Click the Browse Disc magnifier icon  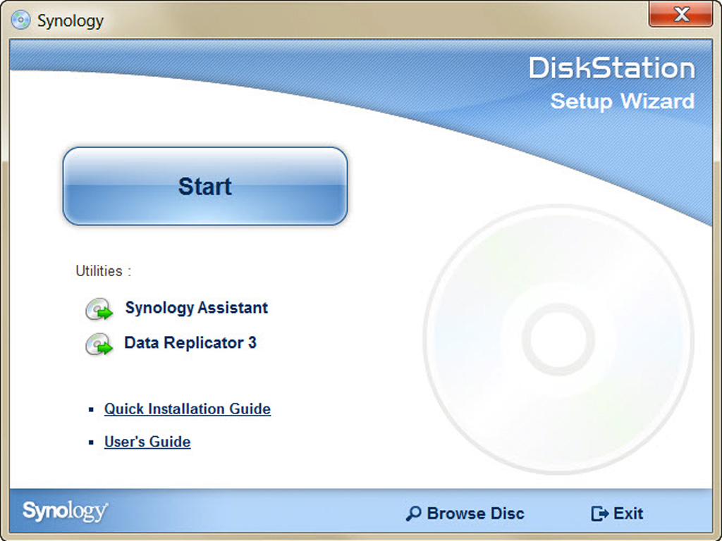pyautogui.click(x=413, y=514)
